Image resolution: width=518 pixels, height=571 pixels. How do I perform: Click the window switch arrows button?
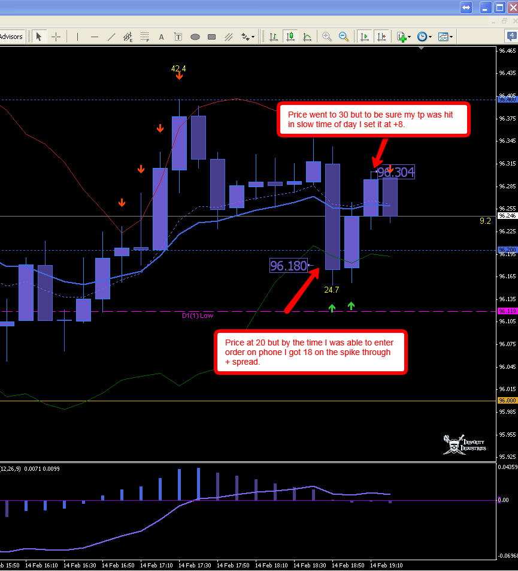click(x=466, y=8)
